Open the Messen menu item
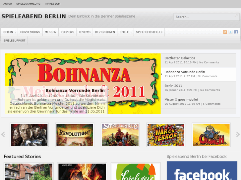The width and height of the screenshot is (241, 180). click(50, 32)
